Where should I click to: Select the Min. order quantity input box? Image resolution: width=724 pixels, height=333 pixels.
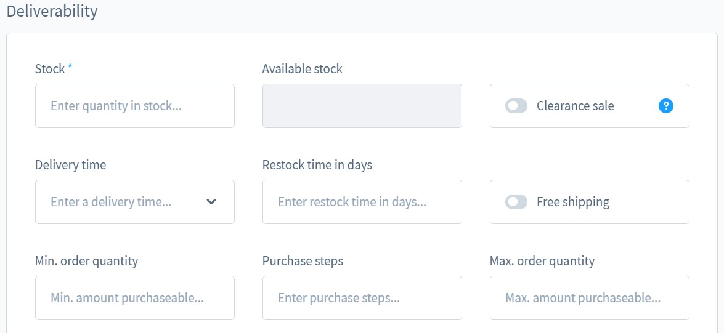click(134, 298)
